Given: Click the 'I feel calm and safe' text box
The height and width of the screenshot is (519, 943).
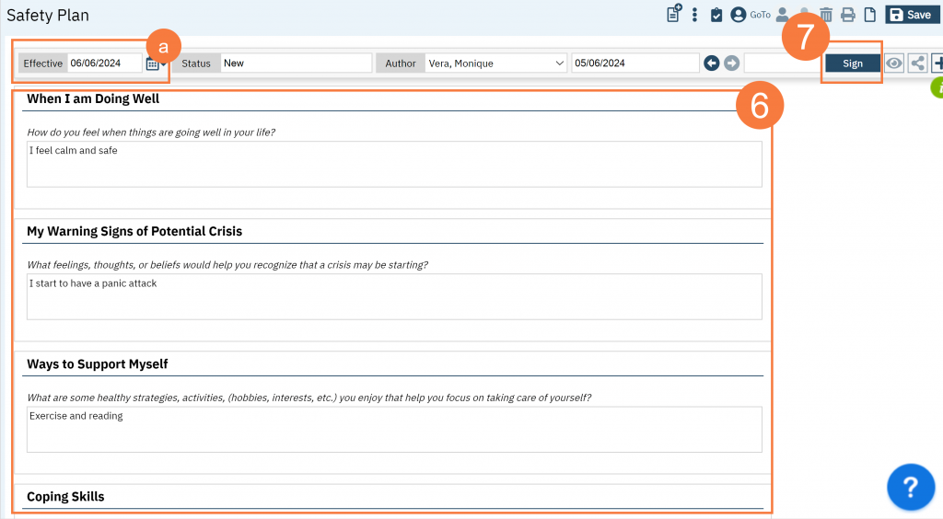Looking at the screenshot, I should click(394, 164).
